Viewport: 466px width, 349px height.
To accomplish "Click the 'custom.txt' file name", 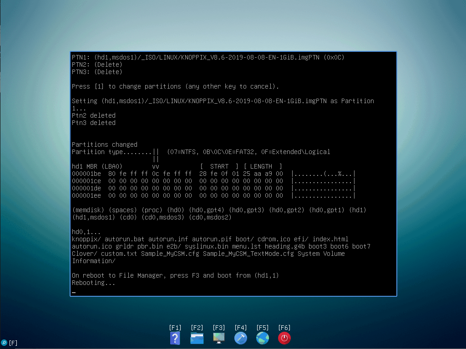I will [x=119, y=254].
